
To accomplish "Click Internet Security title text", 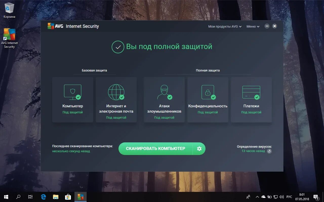I will (82, 26).
